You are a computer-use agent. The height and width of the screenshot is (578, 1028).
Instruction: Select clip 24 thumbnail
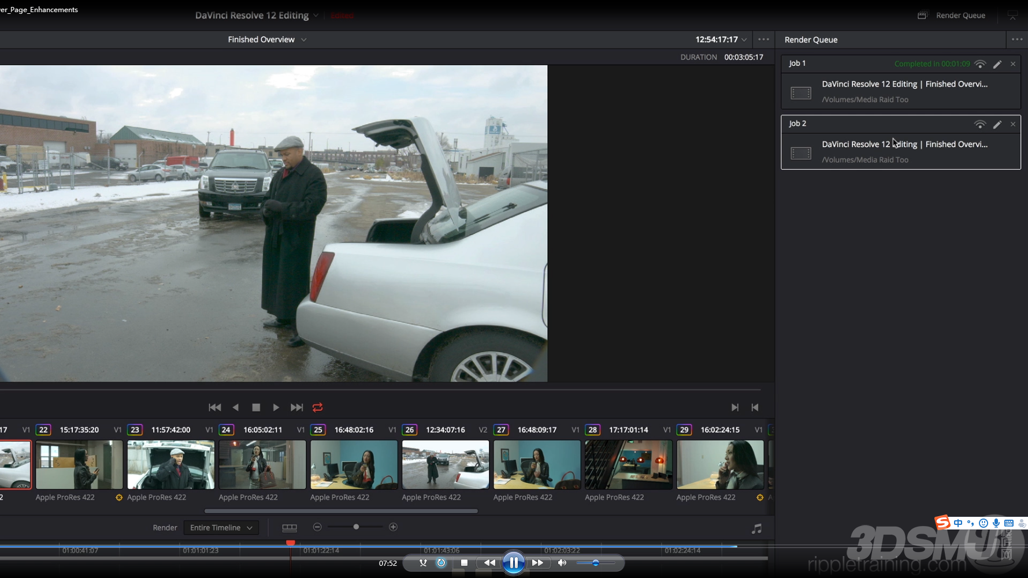pos(262,465)
